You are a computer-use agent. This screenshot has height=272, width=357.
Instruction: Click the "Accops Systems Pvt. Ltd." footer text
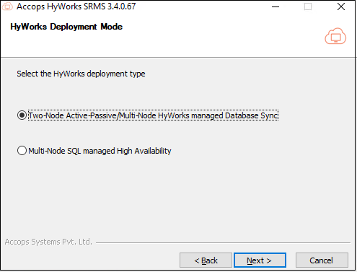(48, 242)
